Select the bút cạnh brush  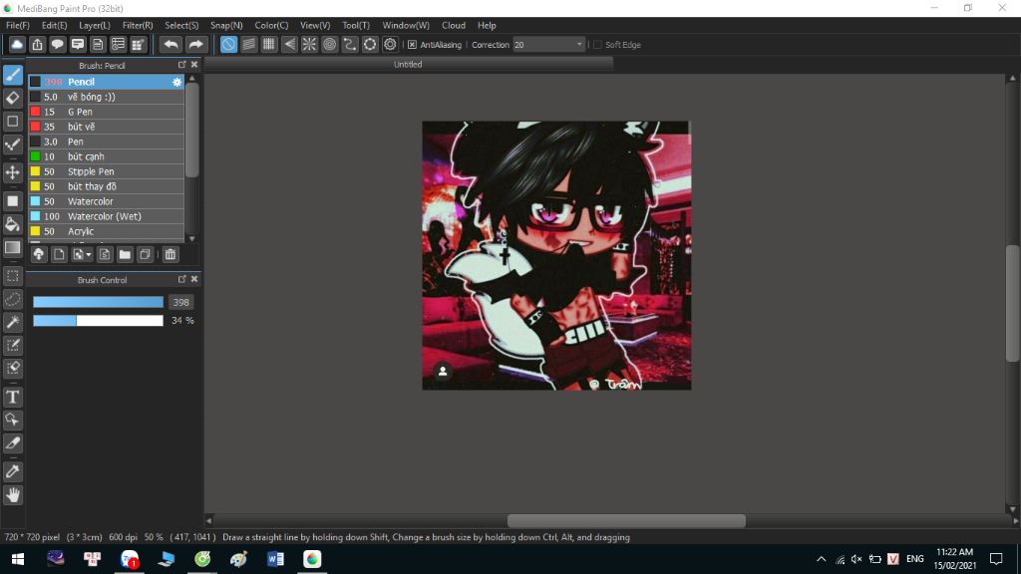[x=106, y=156]
